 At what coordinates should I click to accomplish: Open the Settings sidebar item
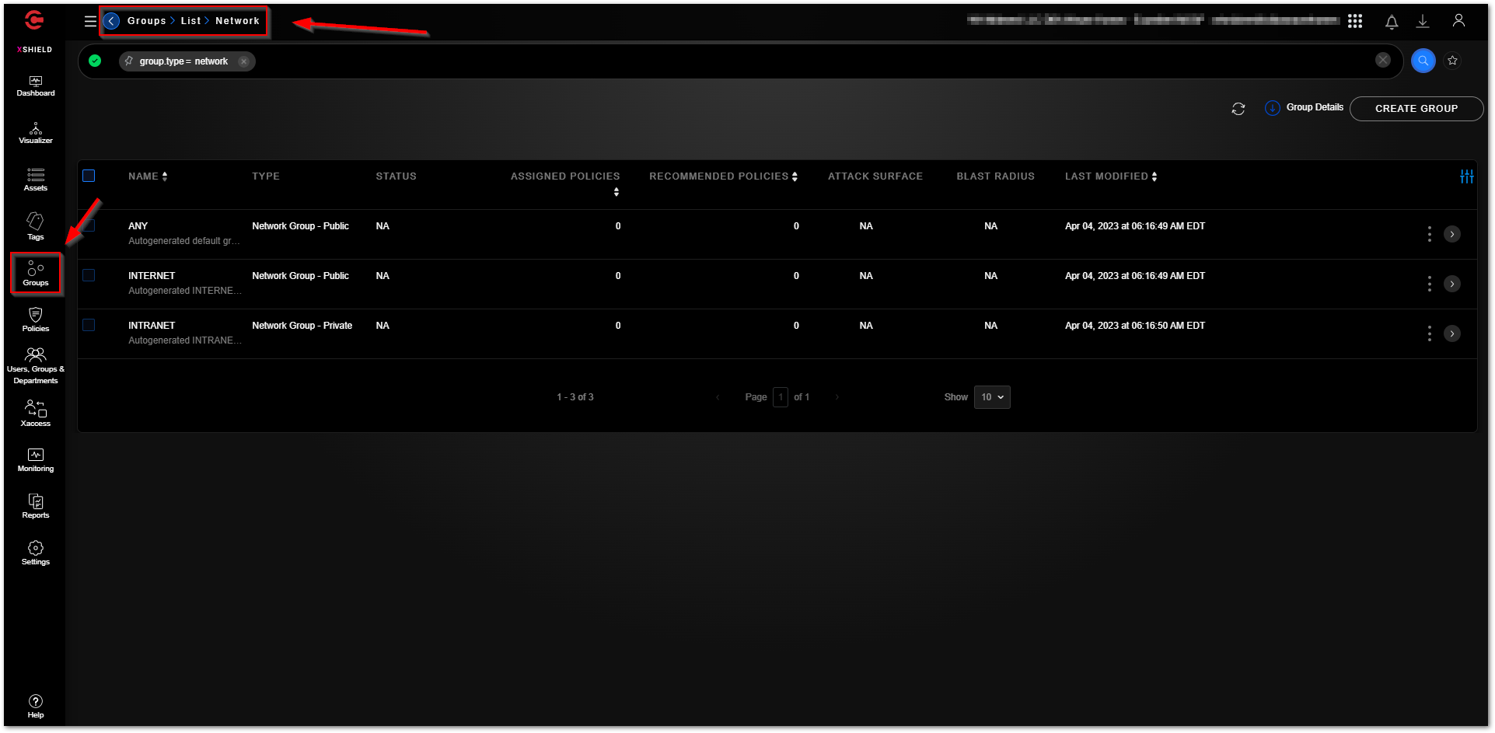tap(36, 553)
